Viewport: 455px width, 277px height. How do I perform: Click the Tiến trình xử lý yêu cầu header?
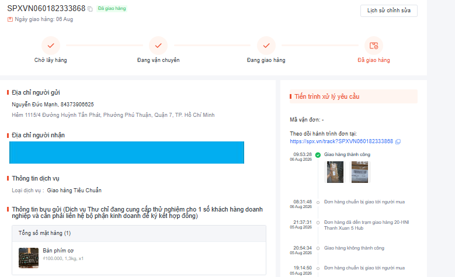(x=353, y=96)
